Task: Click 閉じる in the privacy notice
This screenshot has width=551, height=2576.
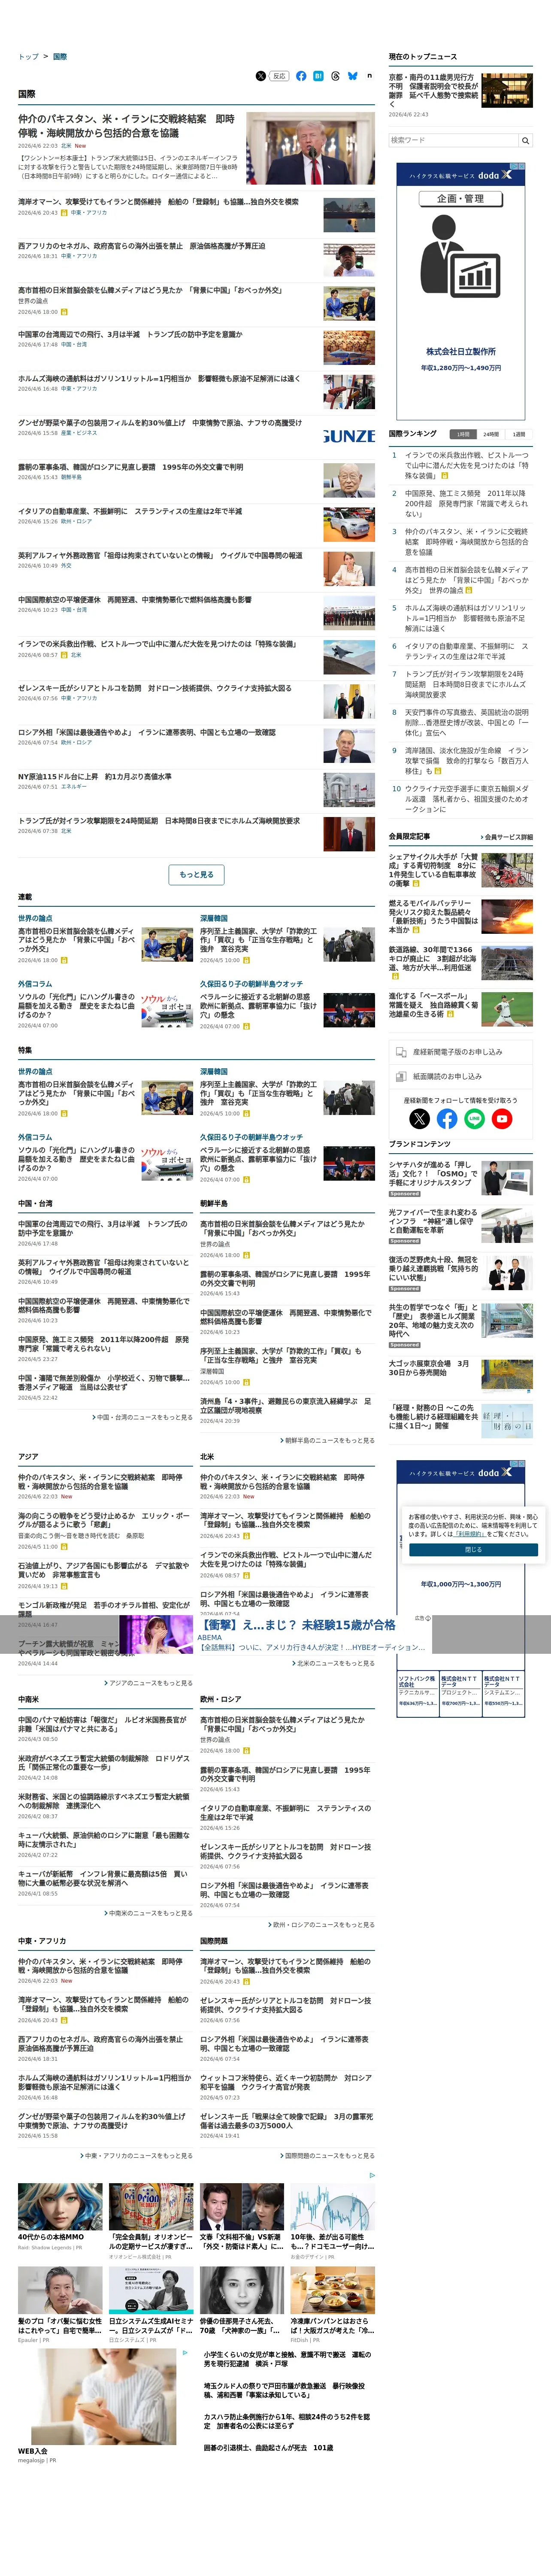Action: click(x=473, y=1549)
